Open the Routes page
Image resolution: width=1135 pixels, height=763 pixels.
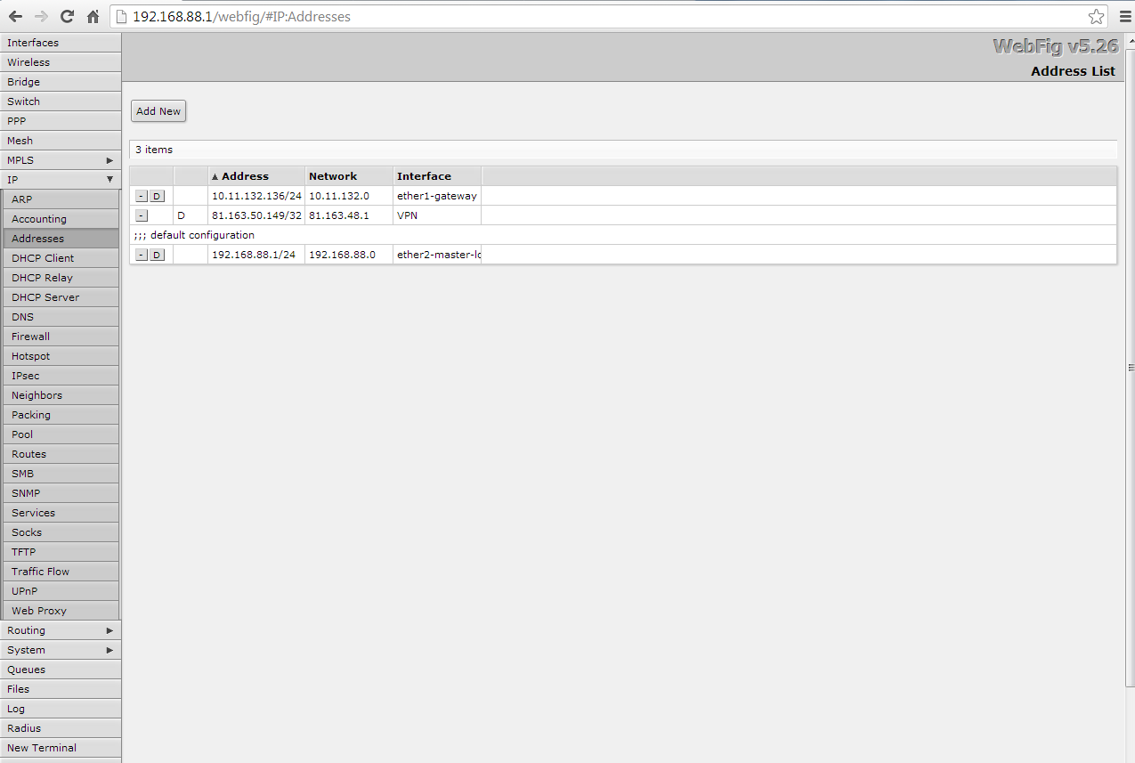(61, 454)
